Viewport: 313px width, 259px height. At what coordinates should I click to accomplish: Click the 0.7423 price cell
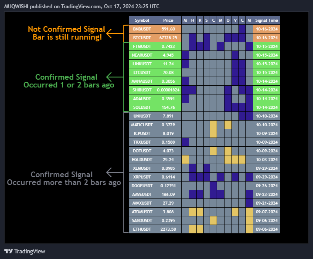point(168,46)
